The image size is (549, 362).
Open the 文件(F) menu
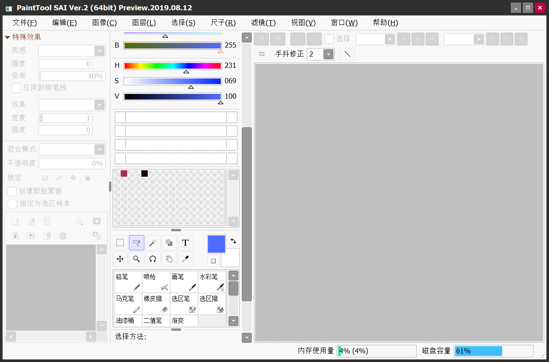pos(25,23)
